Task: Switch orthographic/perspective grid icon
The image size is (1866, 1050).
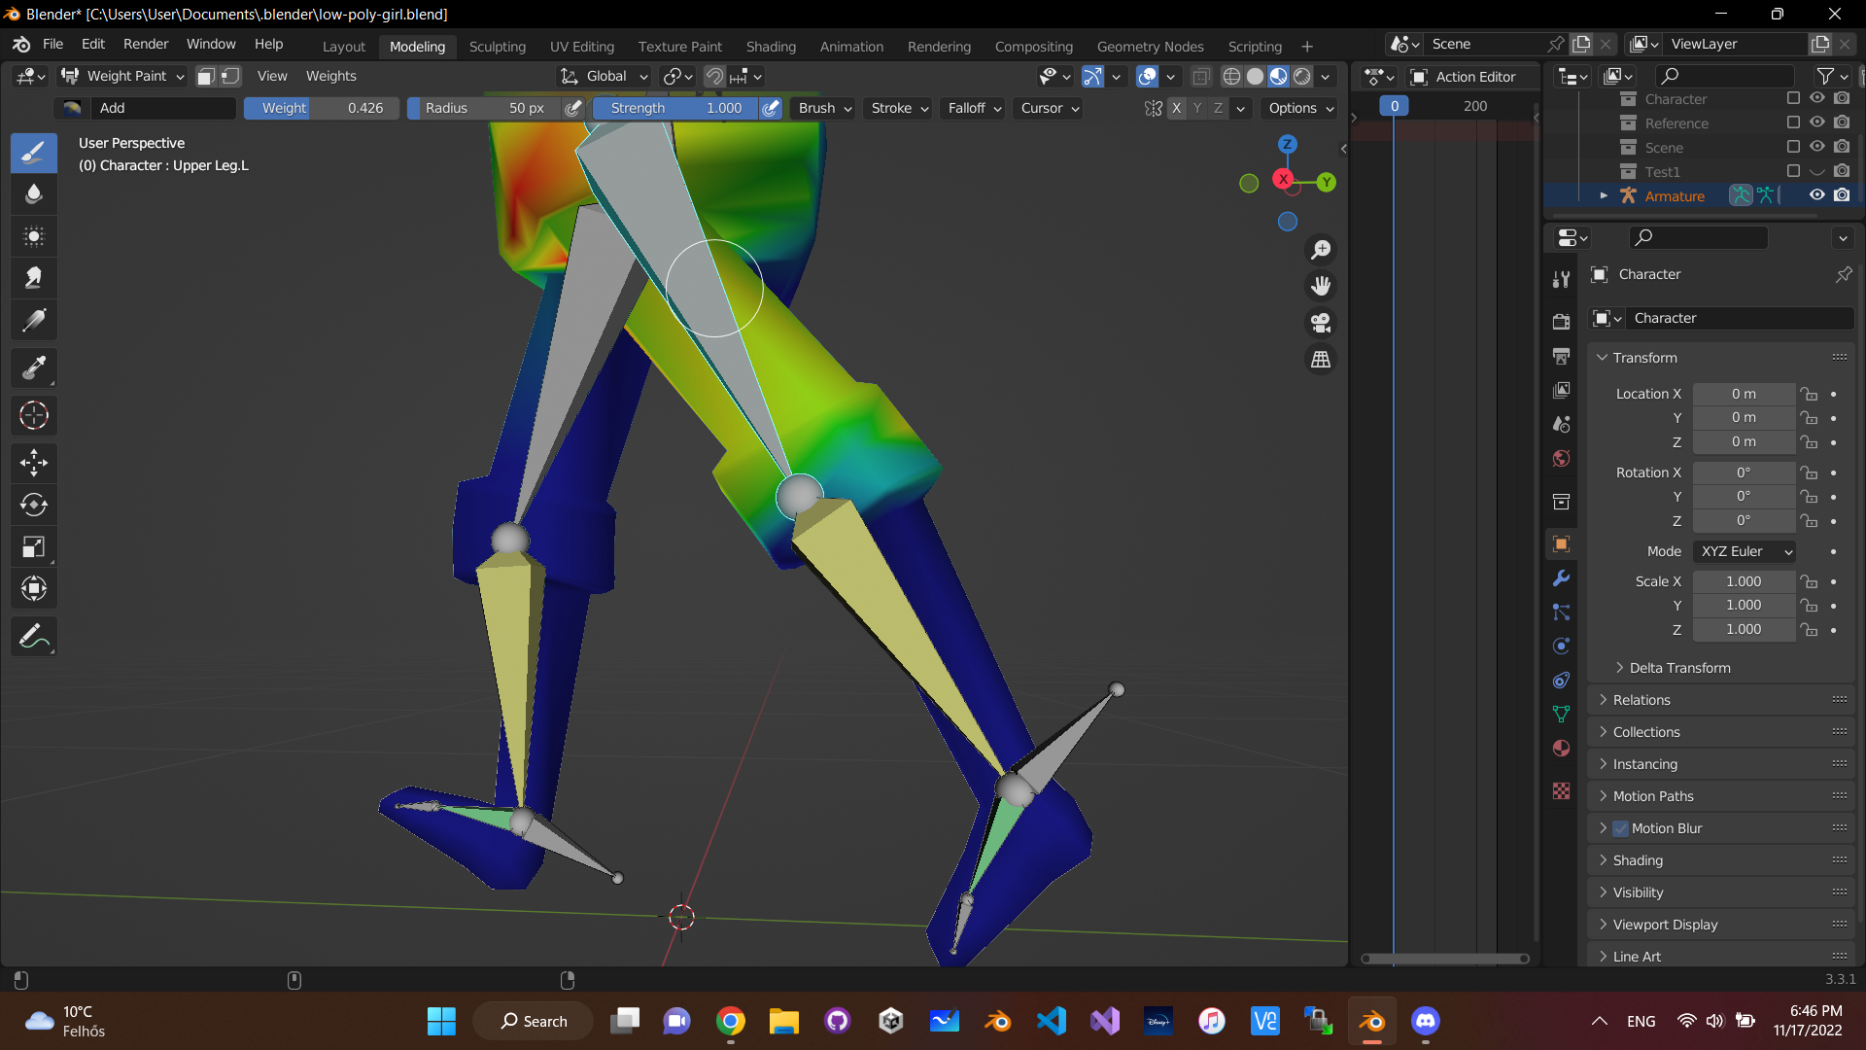Action: coord(1321,360)
